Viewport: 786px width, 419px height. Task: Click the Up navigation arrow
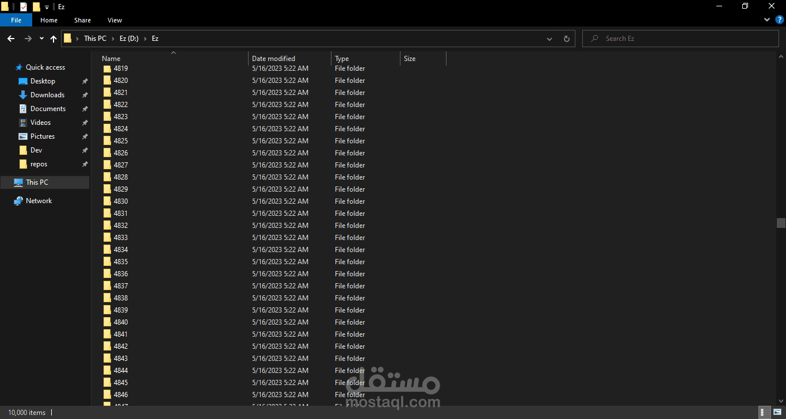pos(53,39)
